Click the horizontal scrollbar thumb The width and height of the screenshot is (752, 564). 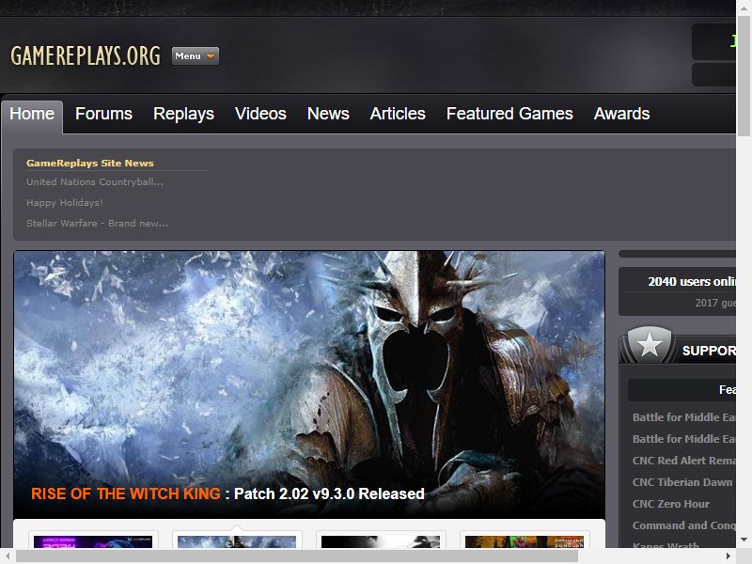(x=297, y=556)
